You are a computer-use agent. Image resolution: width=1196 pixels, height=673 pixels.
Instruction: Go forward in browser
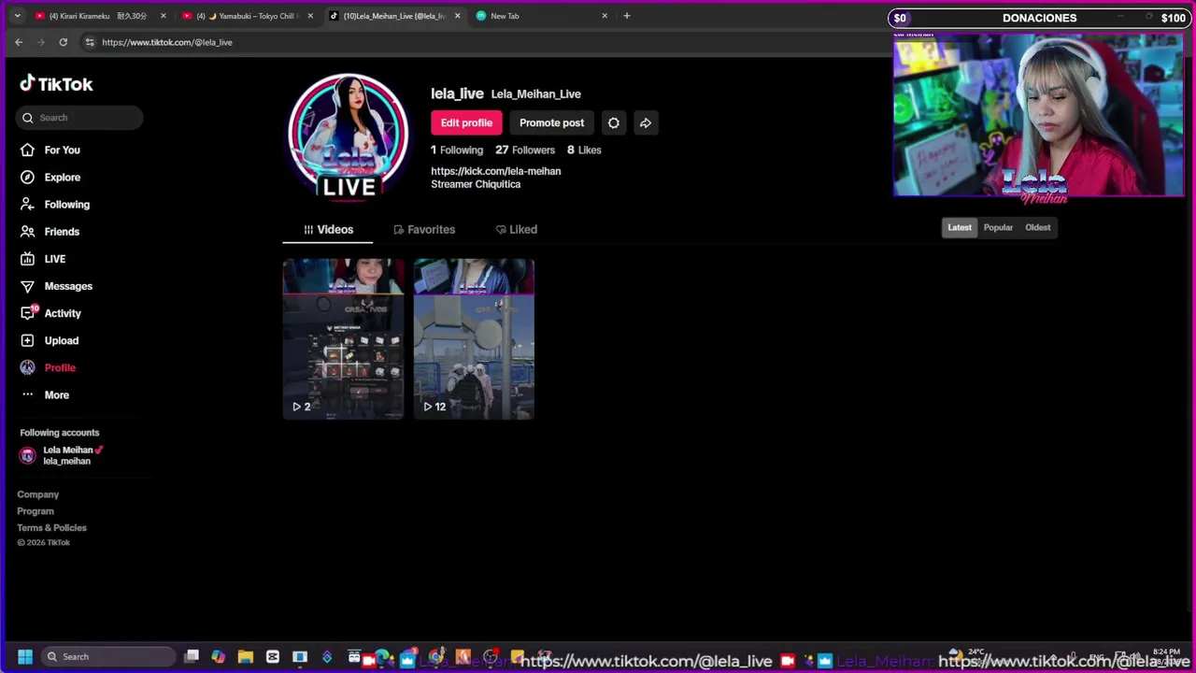point(40,42)
